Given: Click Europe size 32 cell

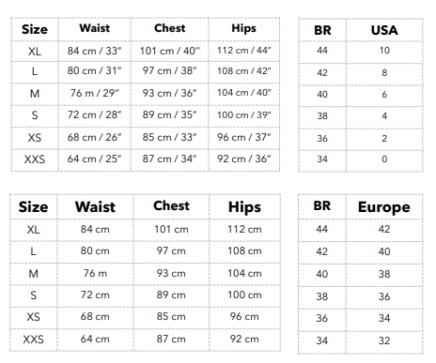Looking at the screenshot, I should [x=384, y=340].
